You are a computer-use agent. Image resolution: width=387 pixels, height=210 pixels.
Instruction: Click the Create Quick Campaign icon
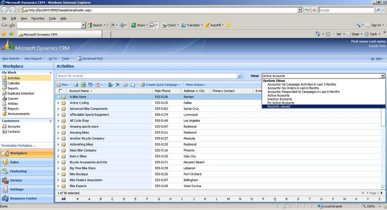[x=143, y=84]
